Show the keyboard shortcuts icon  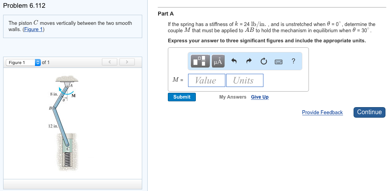(x=279, y=61)
